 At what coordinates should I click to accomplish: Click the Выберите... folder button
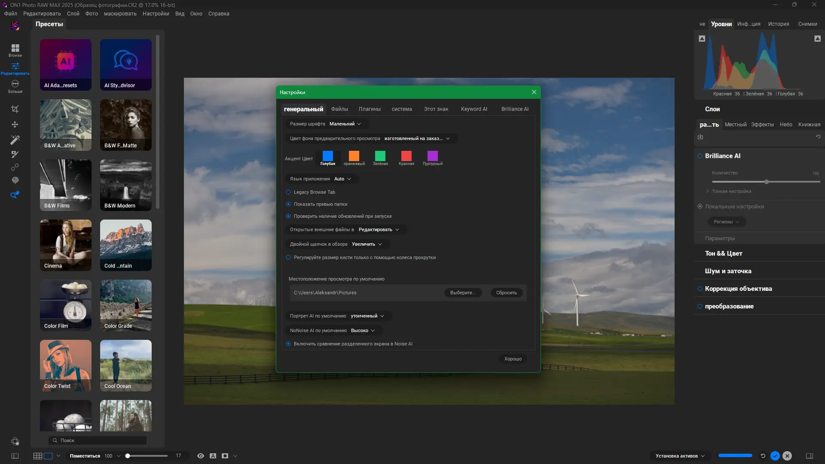463,293
